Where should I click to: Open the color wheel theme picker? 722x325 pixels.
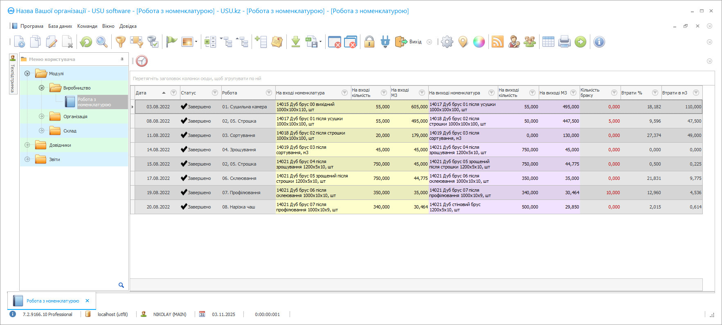(479, 42)
